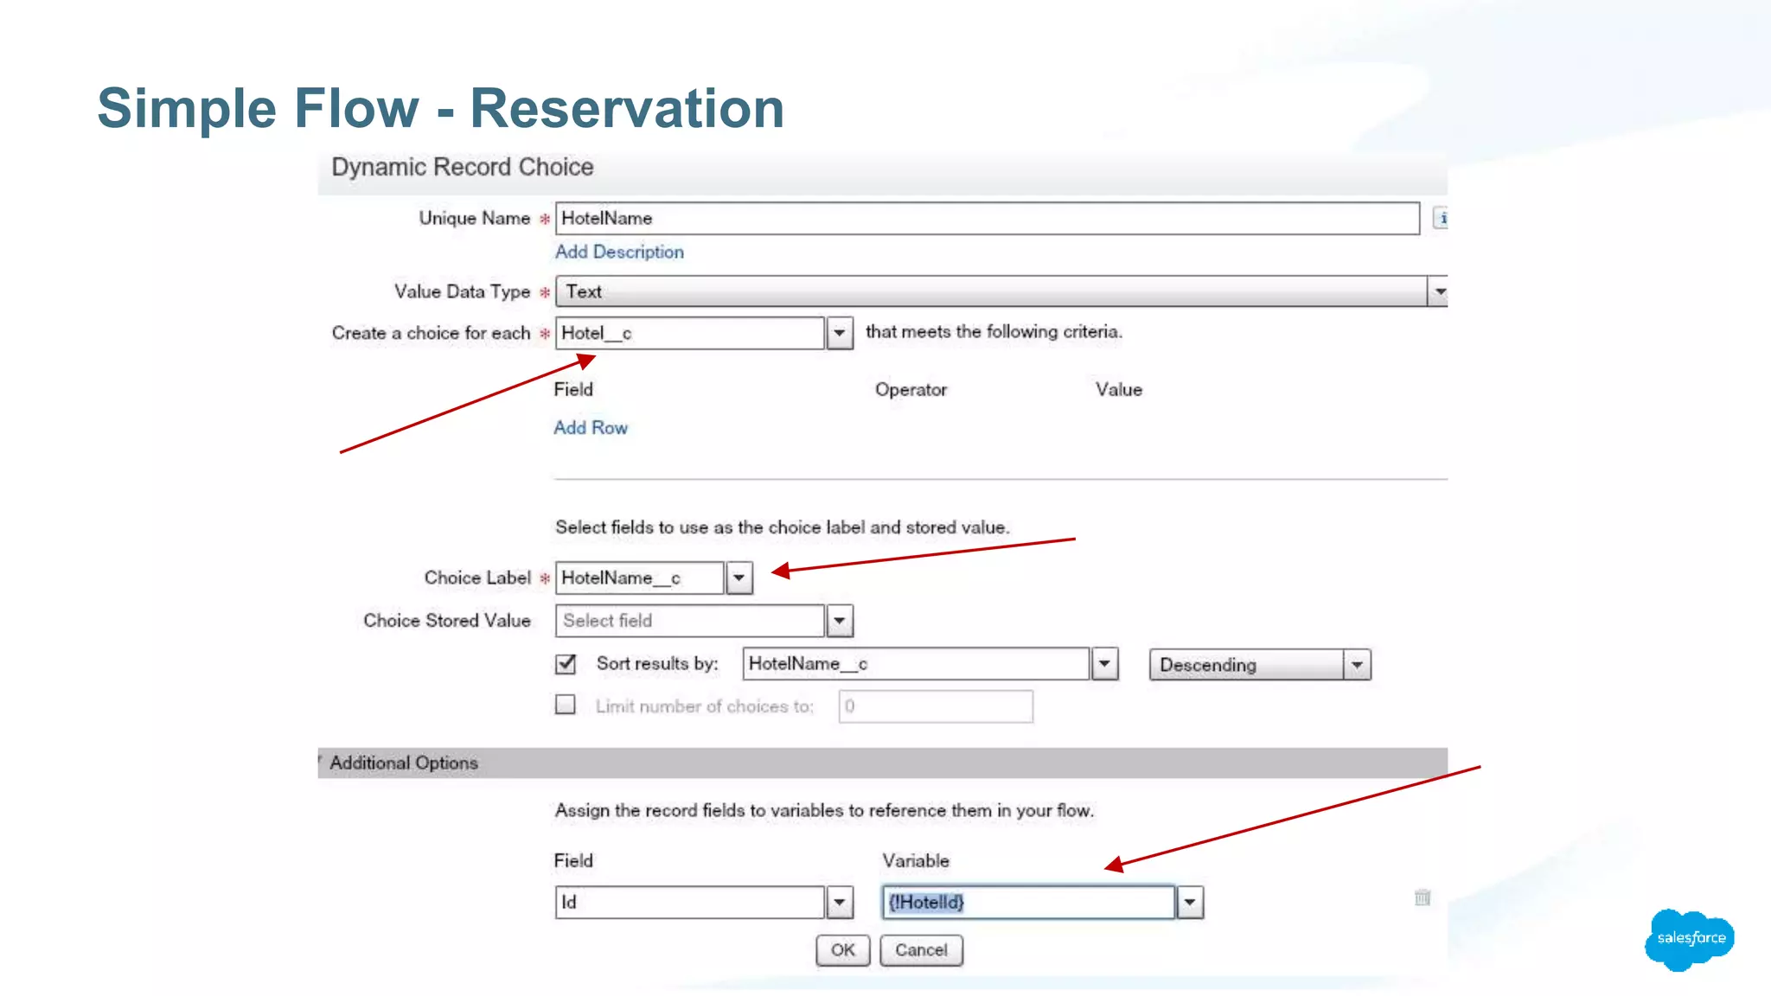The width and height of the screenshot is (1771, 996).
Task: Click the {!HotelId} variable input
Action: point(1029,903)
